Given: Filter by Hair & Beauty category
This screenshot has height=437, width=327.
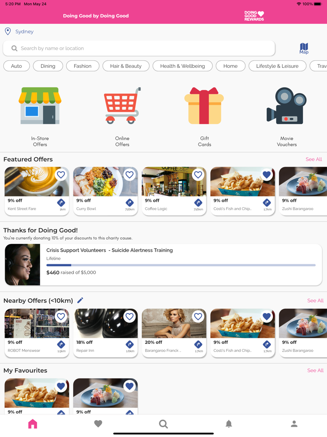Looking at the screenshot, I should [126, 66].
